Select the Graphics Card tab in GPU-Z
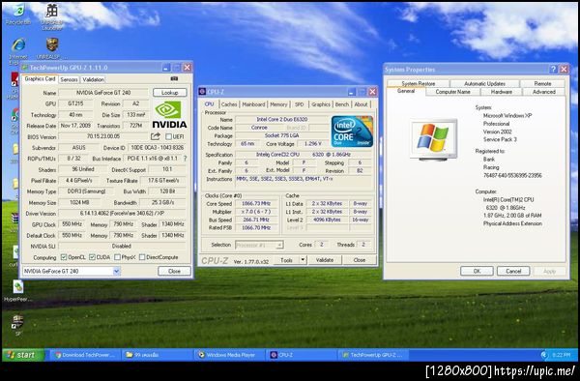Screen dimensions: 580x381 [40, 78]
